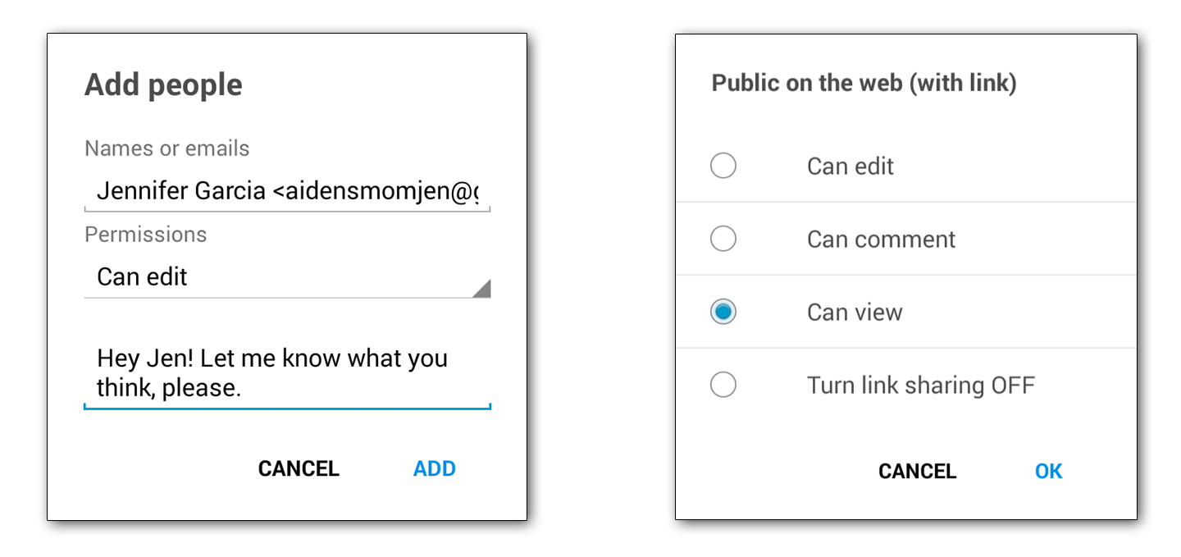Focus the 'Hey Jen!' message text box
This screenshot has width=1181, height=557.
point(287,373)
